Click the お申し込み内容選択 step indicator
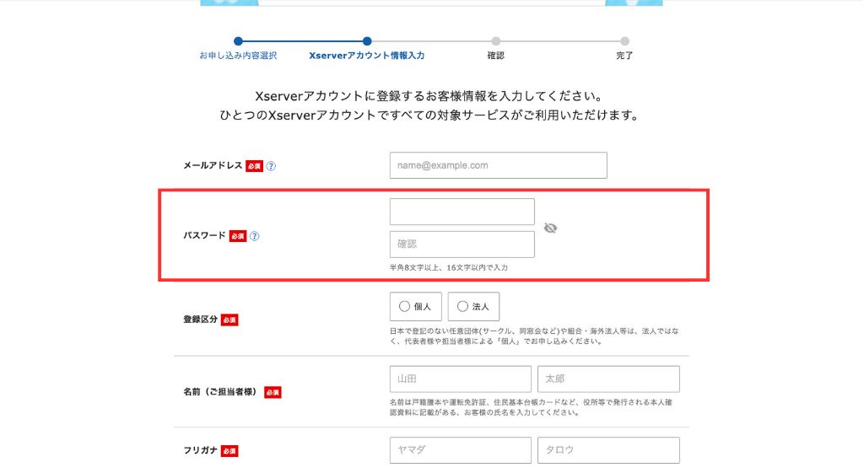This screenshot has width=864, height=473. 238,41
